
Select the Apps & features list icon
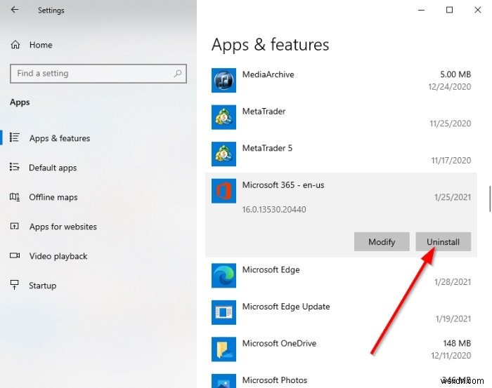point(15,138)
